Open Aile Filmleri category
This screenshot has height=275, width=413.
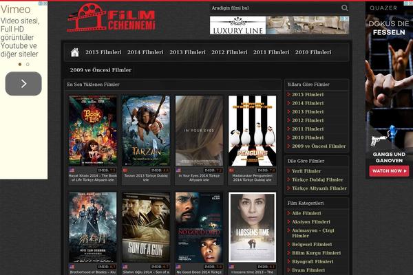[306, 213]
